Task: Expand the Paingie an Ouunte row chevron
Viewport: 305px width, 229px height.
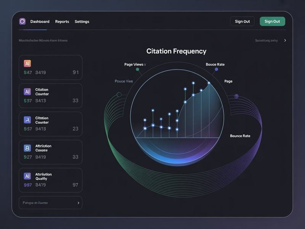Action: click(79, 203)
